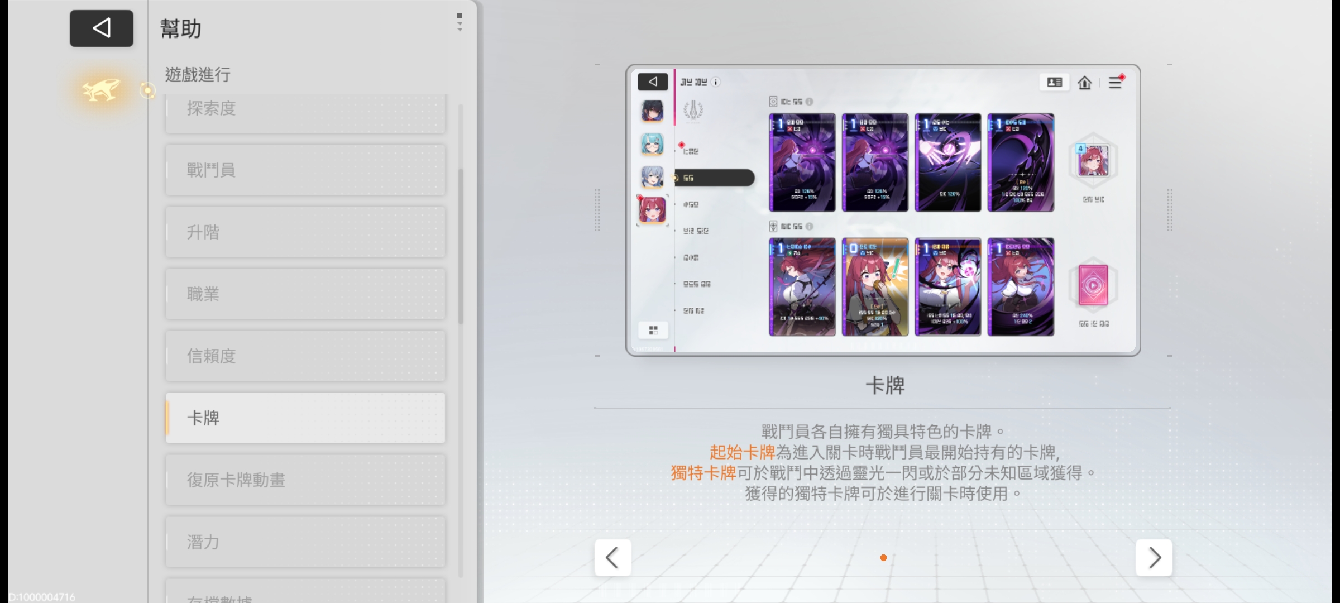Click the red-haired character avatar in preview
Viewport: 1340px width, 603px height.
652,210
